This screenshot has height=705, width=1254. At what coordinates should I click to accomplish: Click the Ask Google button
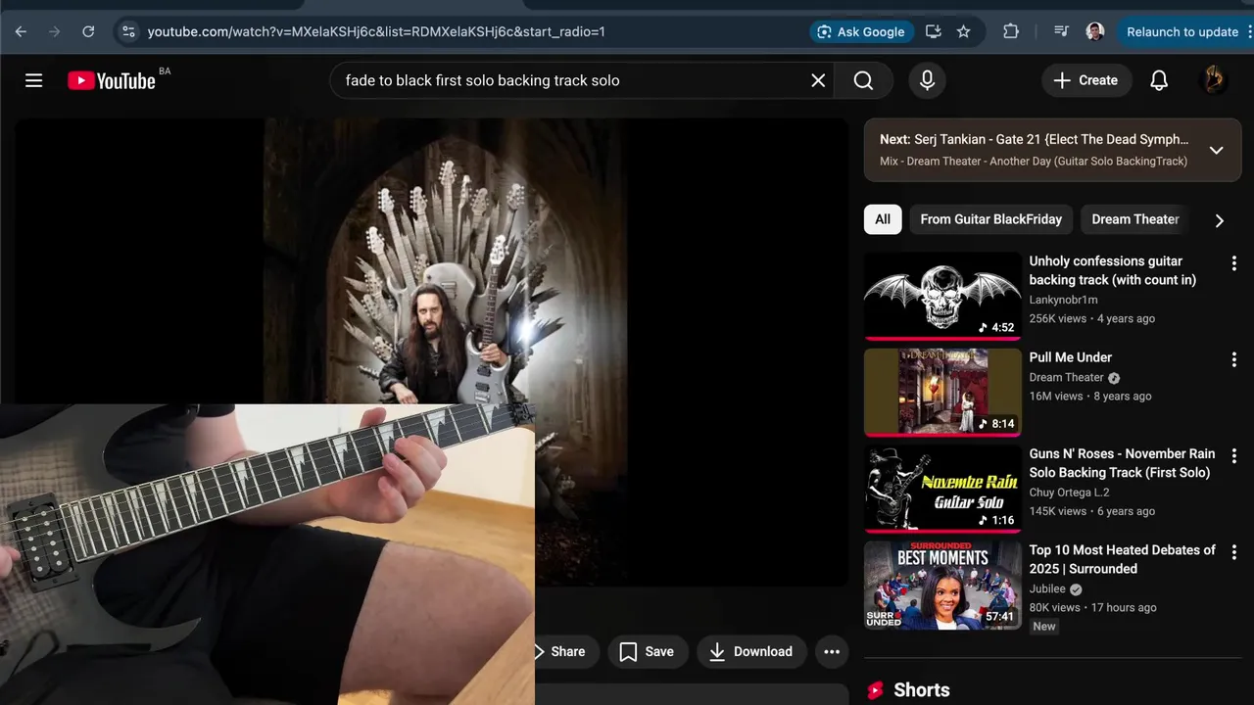tap(862, 31)
